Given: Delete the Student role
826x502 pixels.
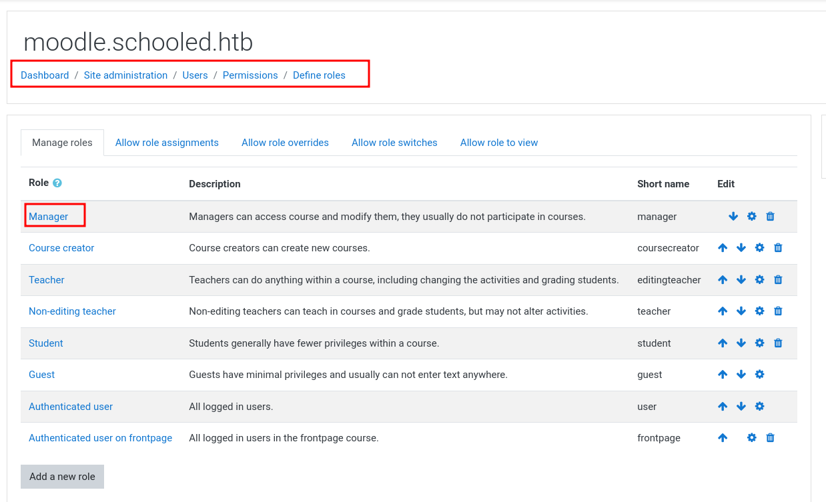Looking at the screenshot, I should pyautogui.click(x=778, y=343).
